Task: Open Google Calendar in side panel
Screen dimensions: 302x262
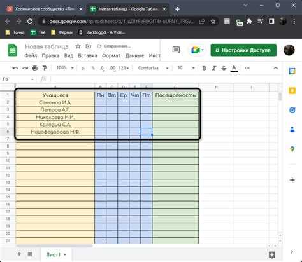Action: point(292,71)
